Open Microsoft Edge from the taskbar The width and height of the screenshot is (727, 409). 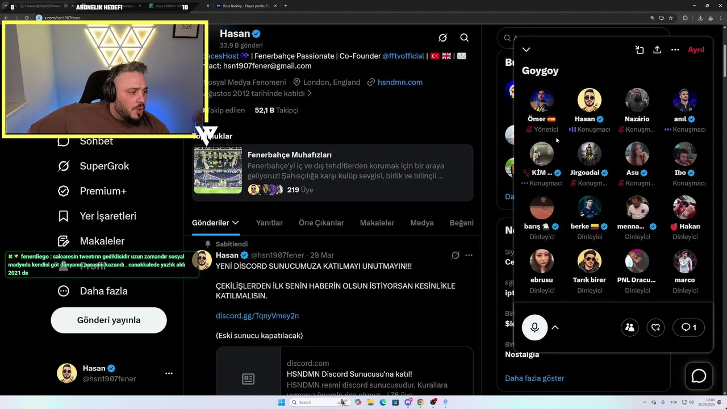pos(383,402)
